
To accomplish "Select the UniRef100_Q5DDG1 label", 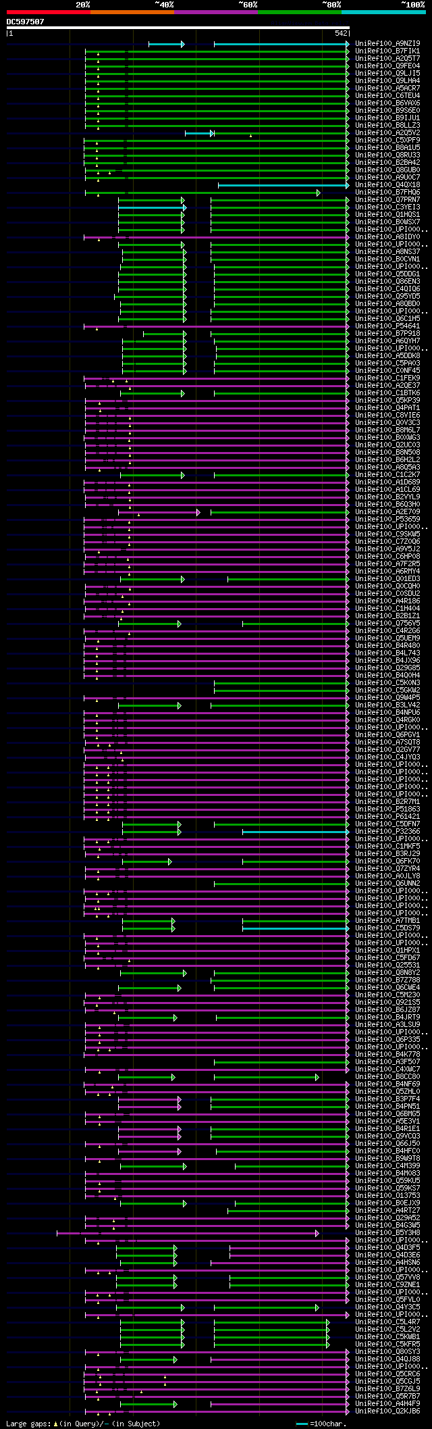I will [x=387, y=274].
